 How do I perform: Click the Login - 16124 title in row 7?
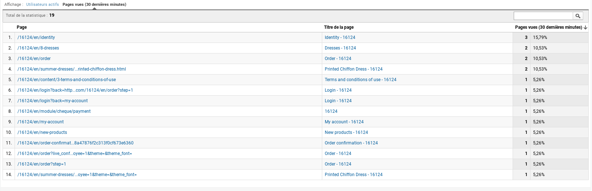[x=338, y=101]
